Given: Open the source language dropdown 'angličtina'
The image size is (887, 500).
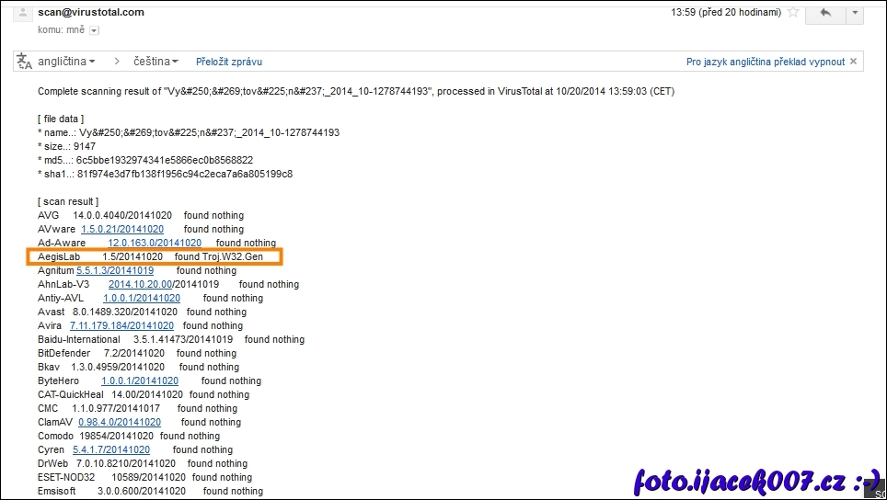Looking at the screenshot, I should (66, 62).
